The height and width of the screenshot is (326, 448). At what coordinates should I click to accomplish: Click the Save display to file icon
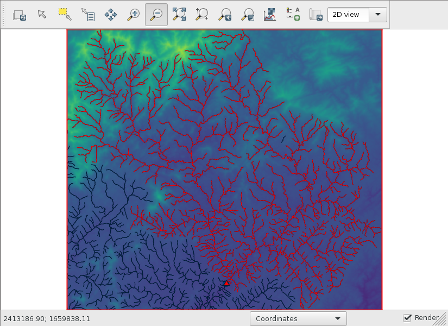(x=316, y=15)
